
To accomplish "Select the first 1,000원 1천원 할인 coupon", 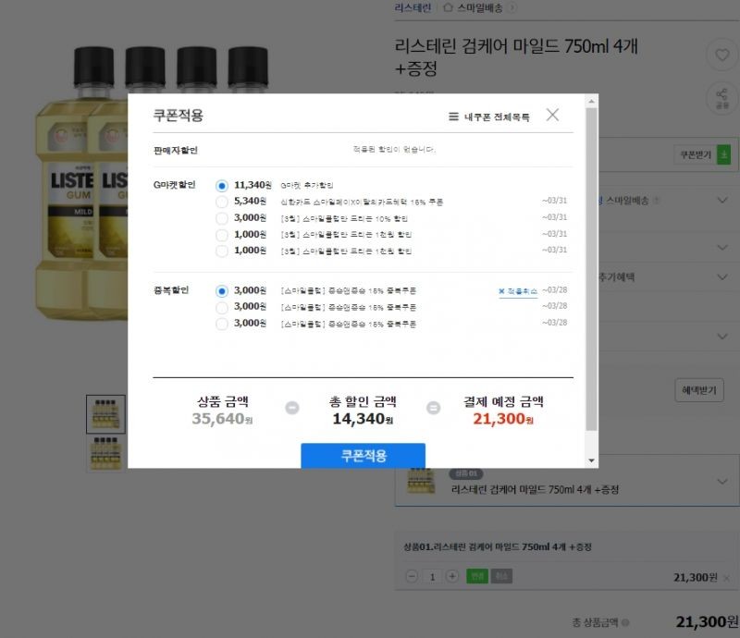I will (x=222, y=235).
